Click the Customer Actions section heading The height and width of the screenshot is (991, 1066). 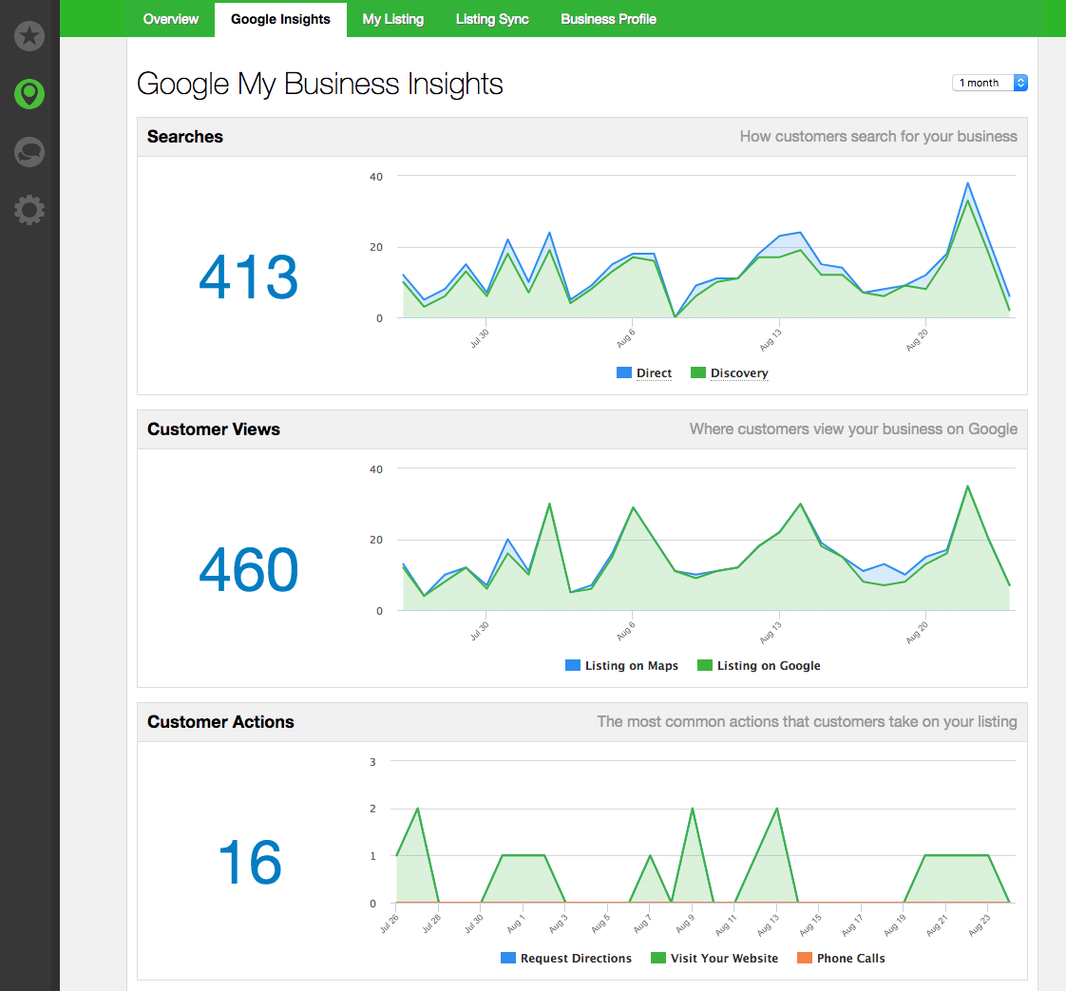[x=220, y=722]
